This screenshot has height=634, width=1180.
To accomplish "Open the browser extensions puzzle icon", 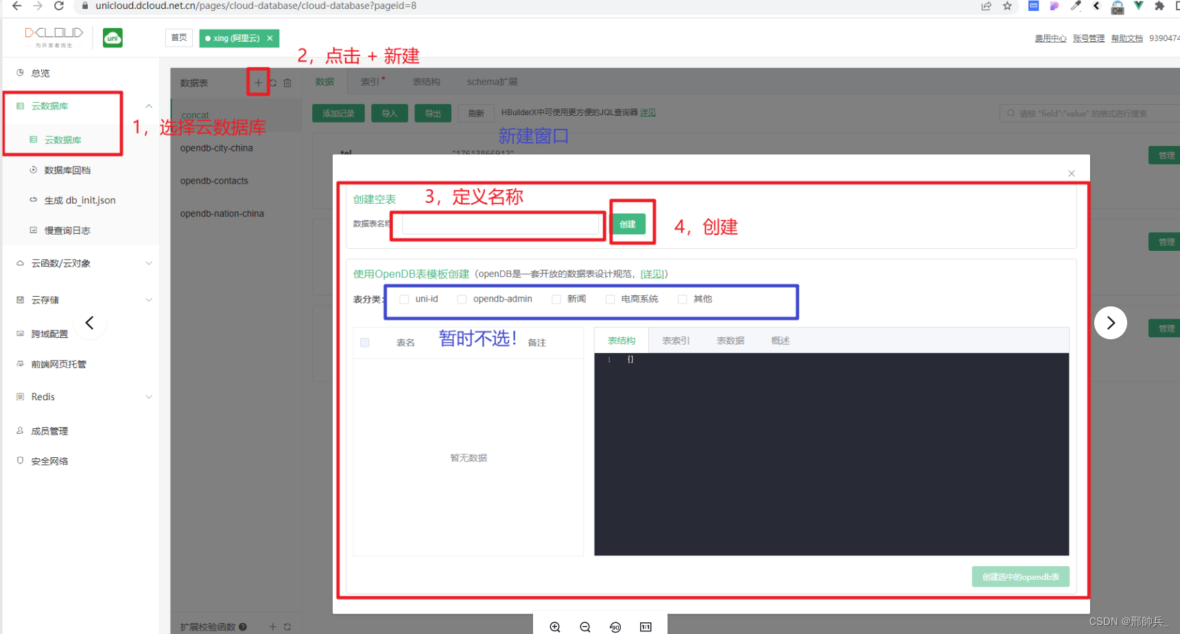I will pyautogui.click(x=1159, y=6).
